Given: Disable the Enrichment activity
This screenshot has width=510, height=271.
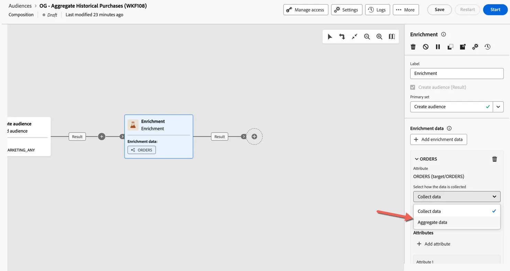Looking at the screenshot, I should pyautogui.click(x=426, y=47).
